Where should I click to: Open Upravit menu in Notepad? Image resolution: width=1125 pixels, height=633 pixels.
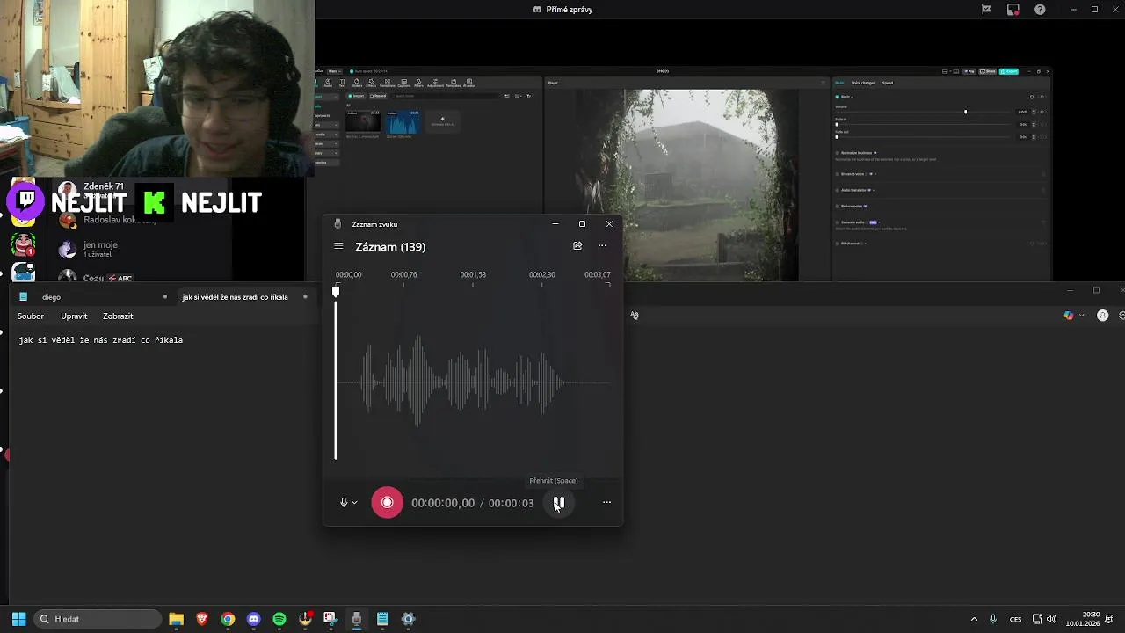point(74,316)
